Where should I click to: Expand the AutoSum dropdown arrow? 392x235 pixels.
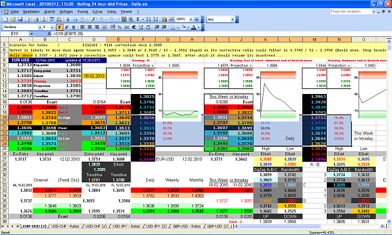click(143, 19)
